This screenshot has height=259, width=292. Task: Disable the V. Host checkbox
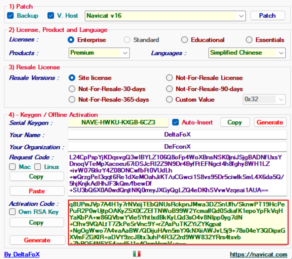(51, 16)
